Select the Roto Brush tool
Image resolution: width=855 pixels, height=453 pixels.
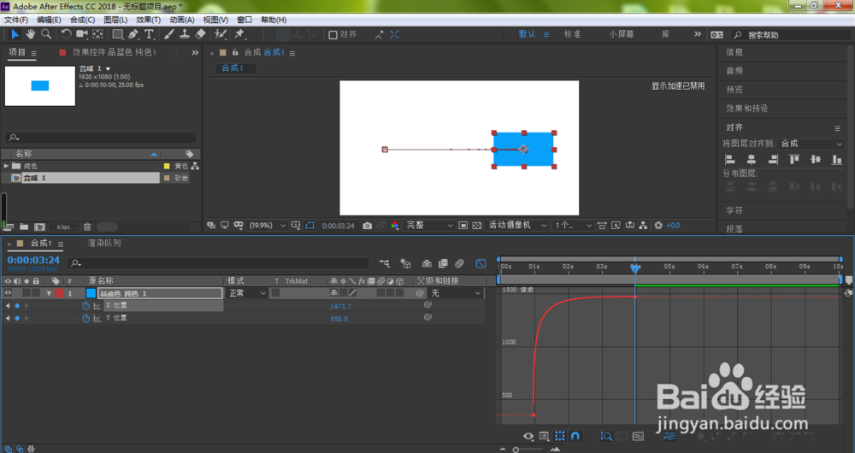pos(221,34)
